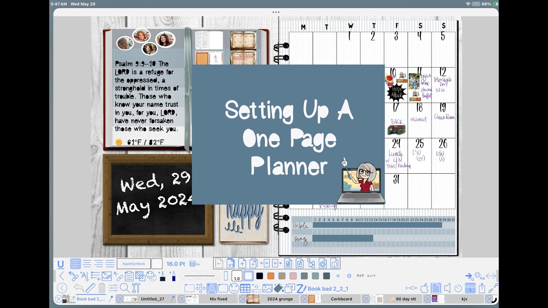Select the black pen color picker
The image size is (548, 308).
click(162, 276)
